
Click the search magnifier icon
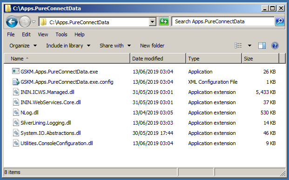[x=280, y=21]
